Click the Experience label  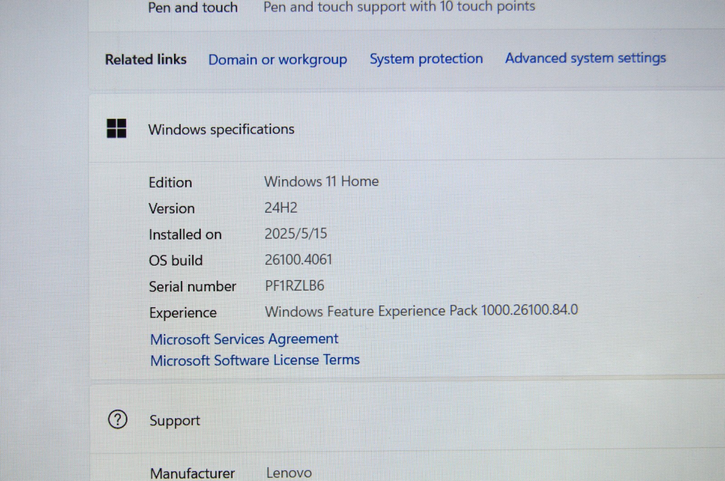coord(183,313)
